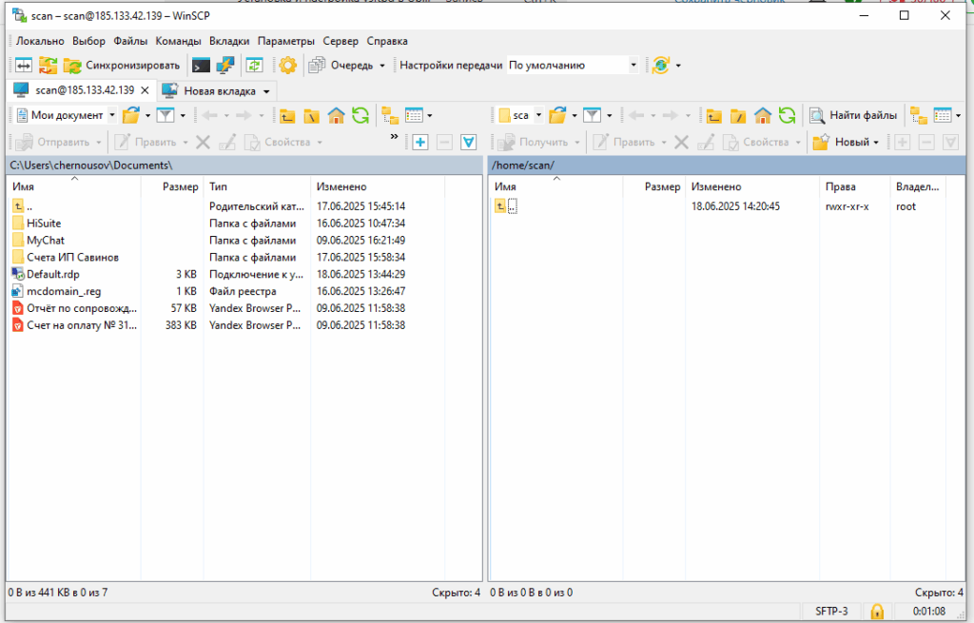This screenshot has height=623, width=974.
Task: Open terminal console icon in main toolbar
Action: 201,66
